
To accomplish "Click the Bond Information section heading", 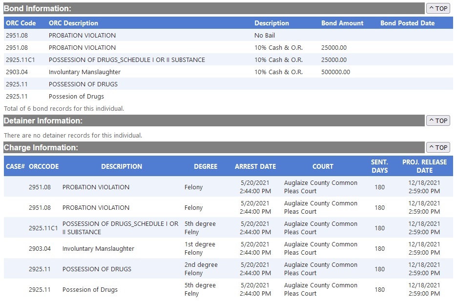I will click(x=38, y=8).
